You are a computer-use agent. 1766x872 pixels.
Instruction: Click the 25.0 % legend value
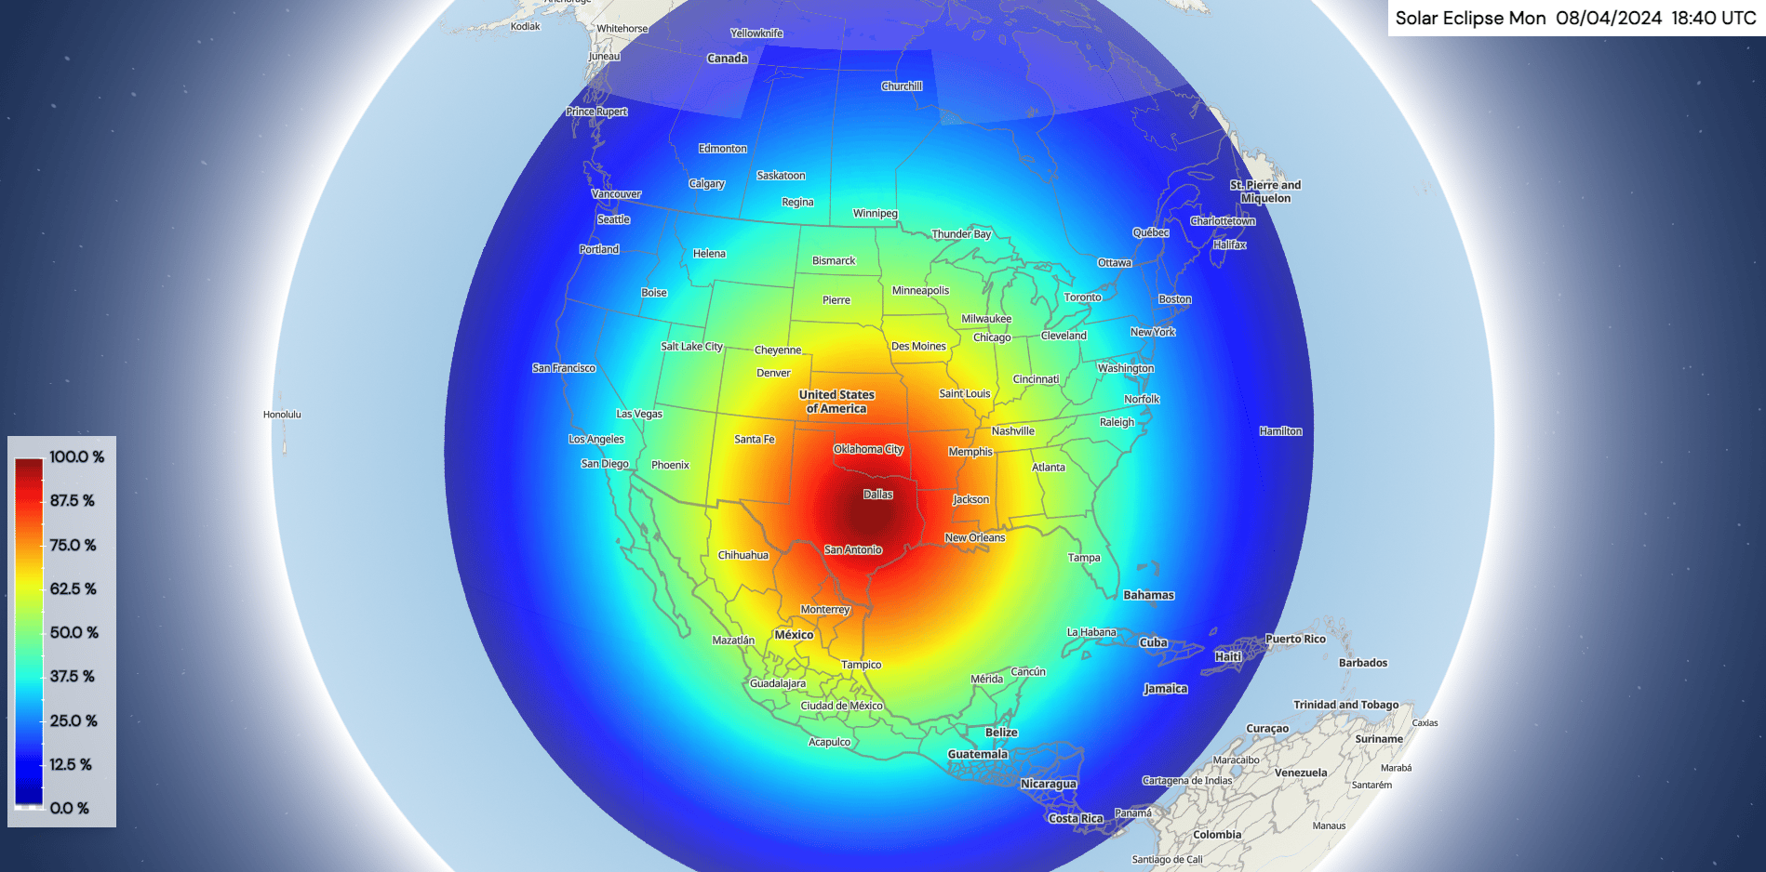[x=74, y=720]
